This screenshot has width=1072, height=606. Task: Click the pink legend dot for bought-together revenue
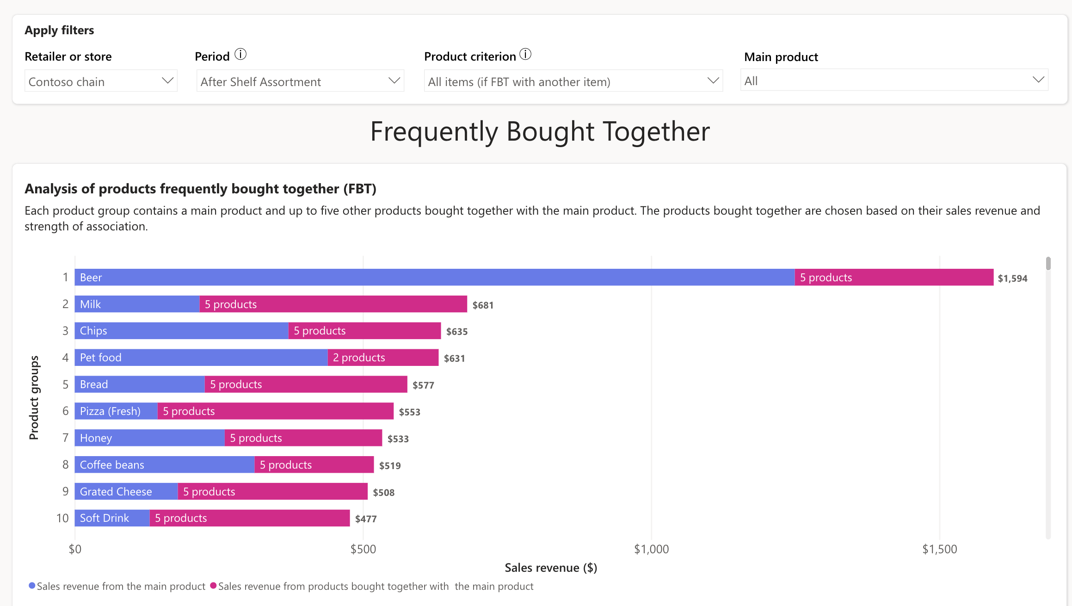click(x=213, y=585)
